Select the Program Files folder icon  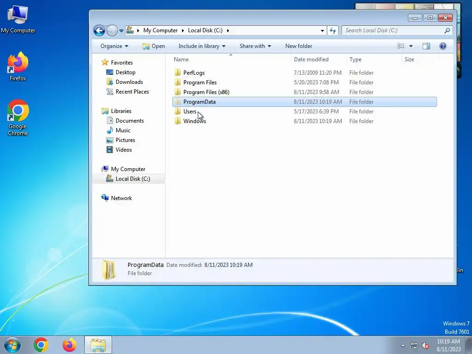[x=177, y=82]
